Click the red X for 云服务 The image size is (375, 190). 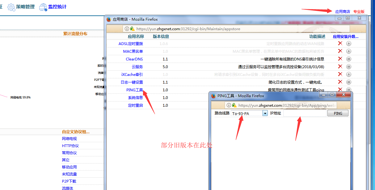click(x=340, y=67)
